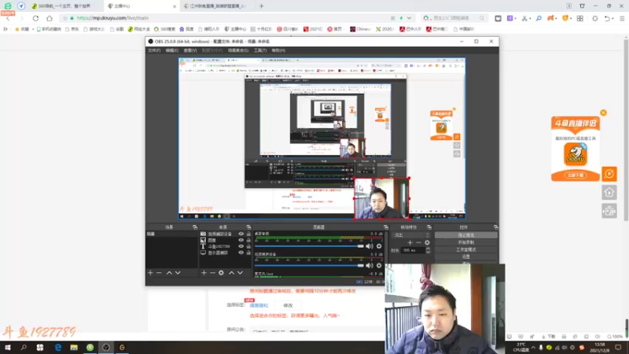The image size is (629, 354).
Task: Toggle visibility of 视频捕获设备 source
Action: (x=241, y=234)
